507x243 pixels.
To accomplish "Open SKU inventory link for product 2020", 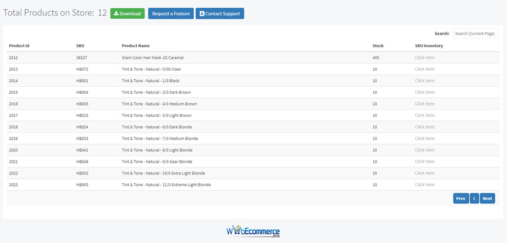I will click(424, 150).
